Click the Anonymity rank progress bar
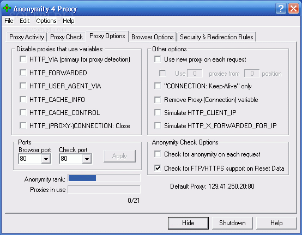The height and width of the screenshot is (235, 302). (104, 178)
